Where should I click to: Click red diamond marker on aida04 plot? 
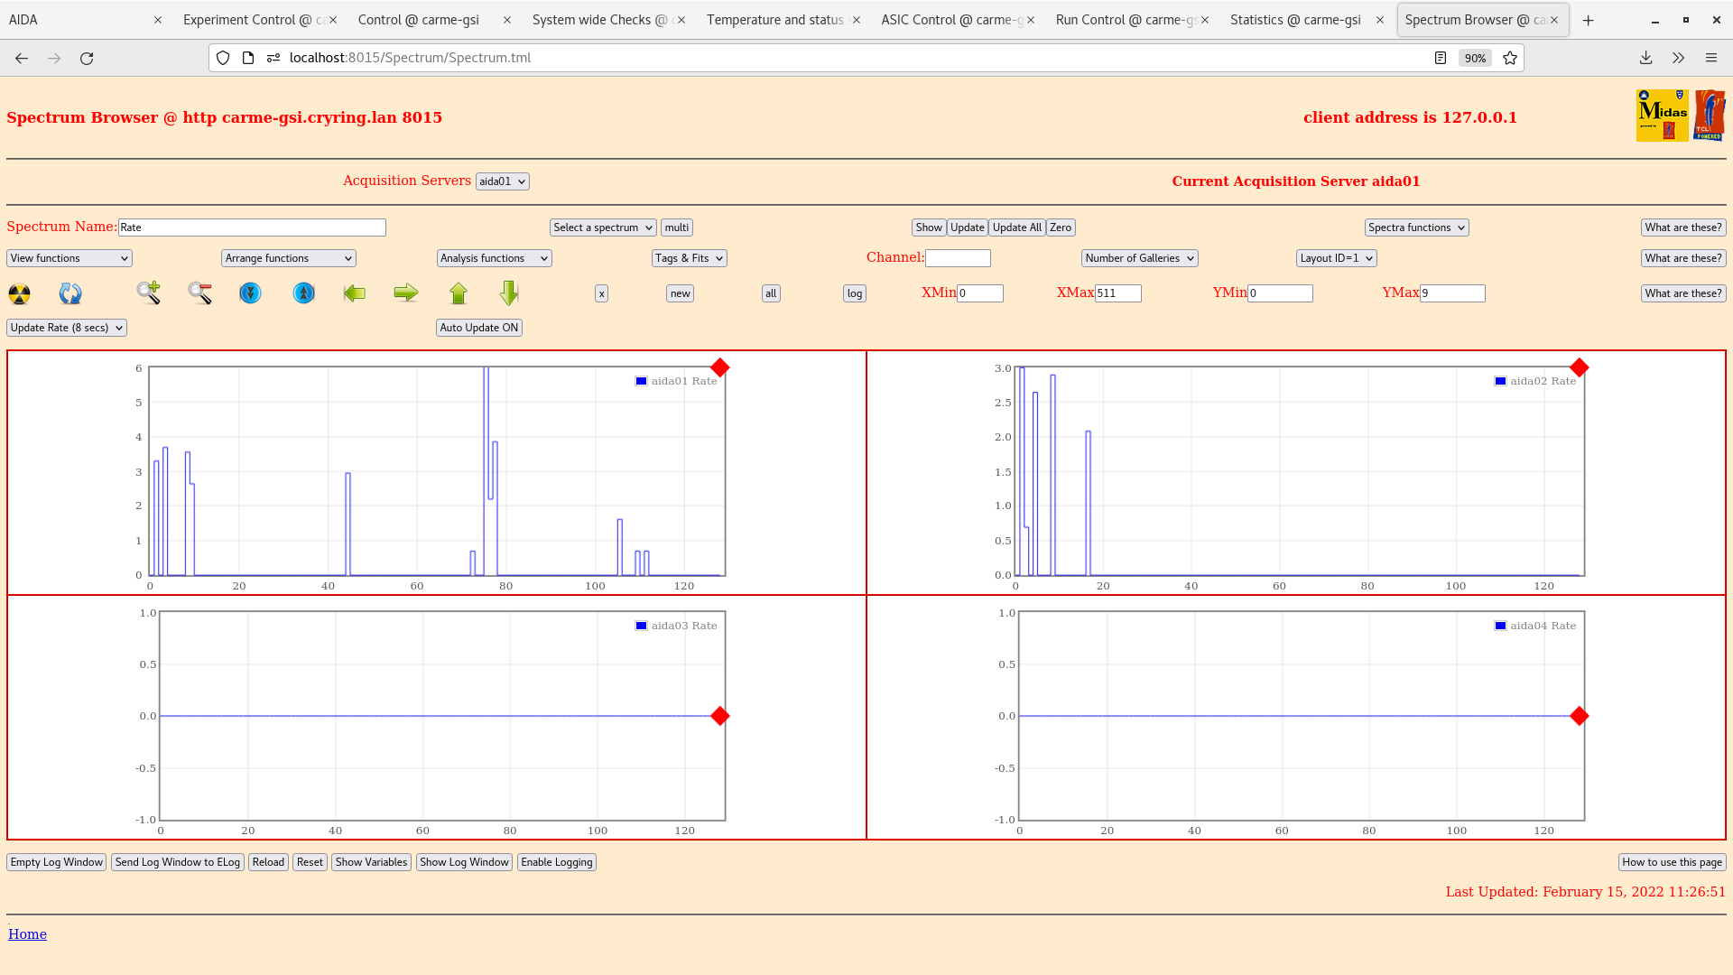pos(1579,716)
